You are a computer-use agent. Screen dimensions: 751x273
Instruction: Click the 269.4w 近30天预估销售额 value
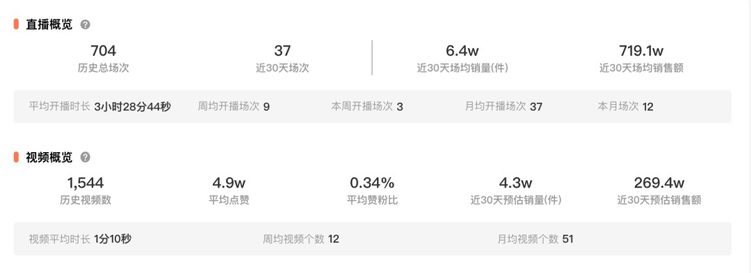tap(659, 190)
